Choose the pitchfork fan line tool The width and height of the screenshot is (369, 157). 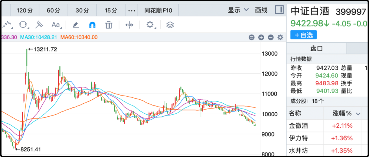(40, 25)
